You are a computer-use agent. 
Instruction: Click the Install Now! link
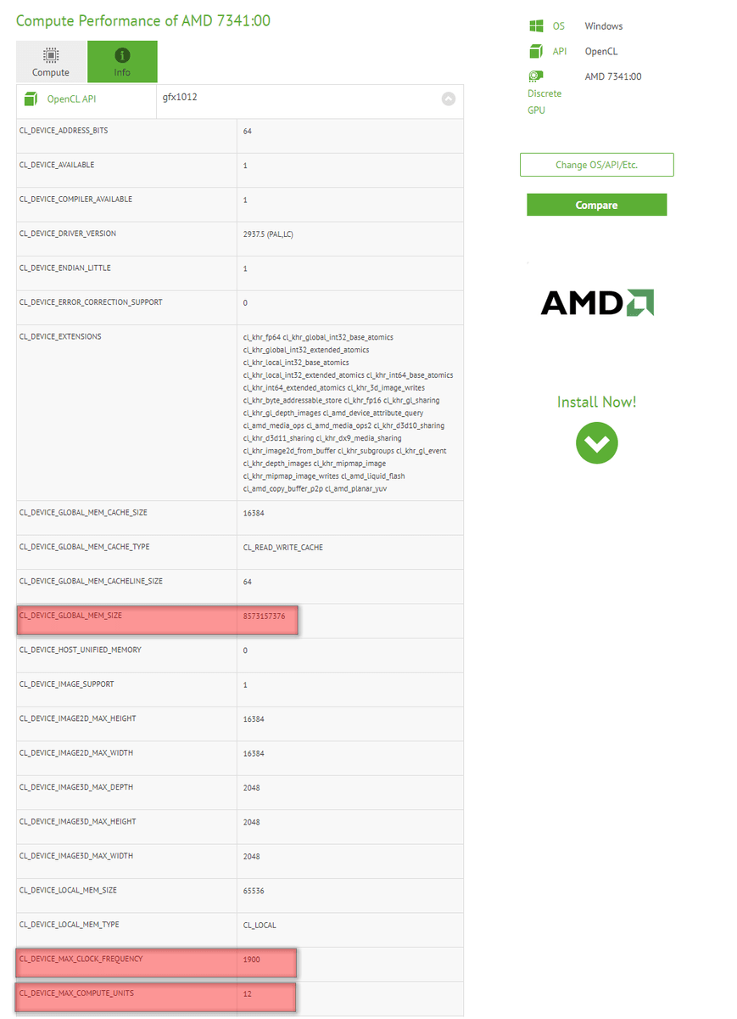(x=596, y=402)
